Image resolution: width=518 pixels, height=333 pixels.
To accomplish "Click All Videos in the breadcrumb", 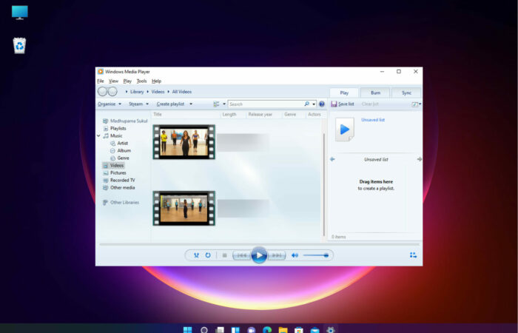I will pos(182,92).
